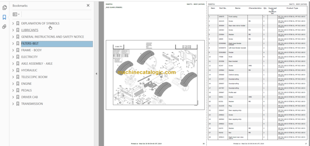Select the Rear bracket name cell
Image resolution: width=310 pixels, height=146 pixels.
238,61
